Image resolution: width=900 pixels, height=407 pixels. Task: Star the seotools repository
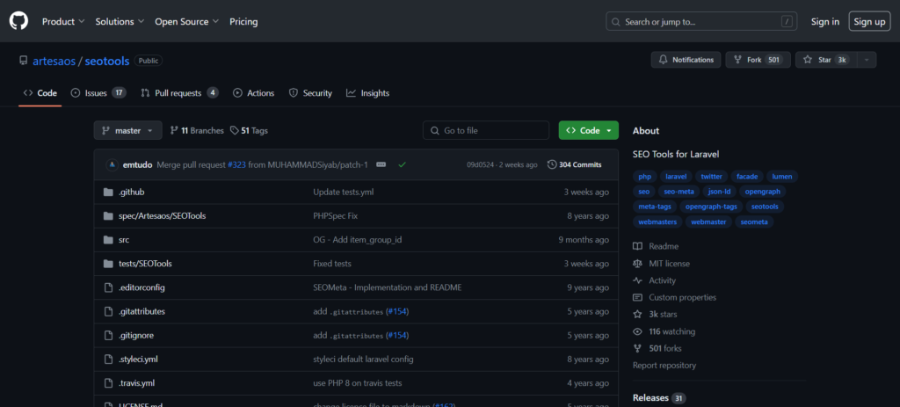(x=827, y=60)
